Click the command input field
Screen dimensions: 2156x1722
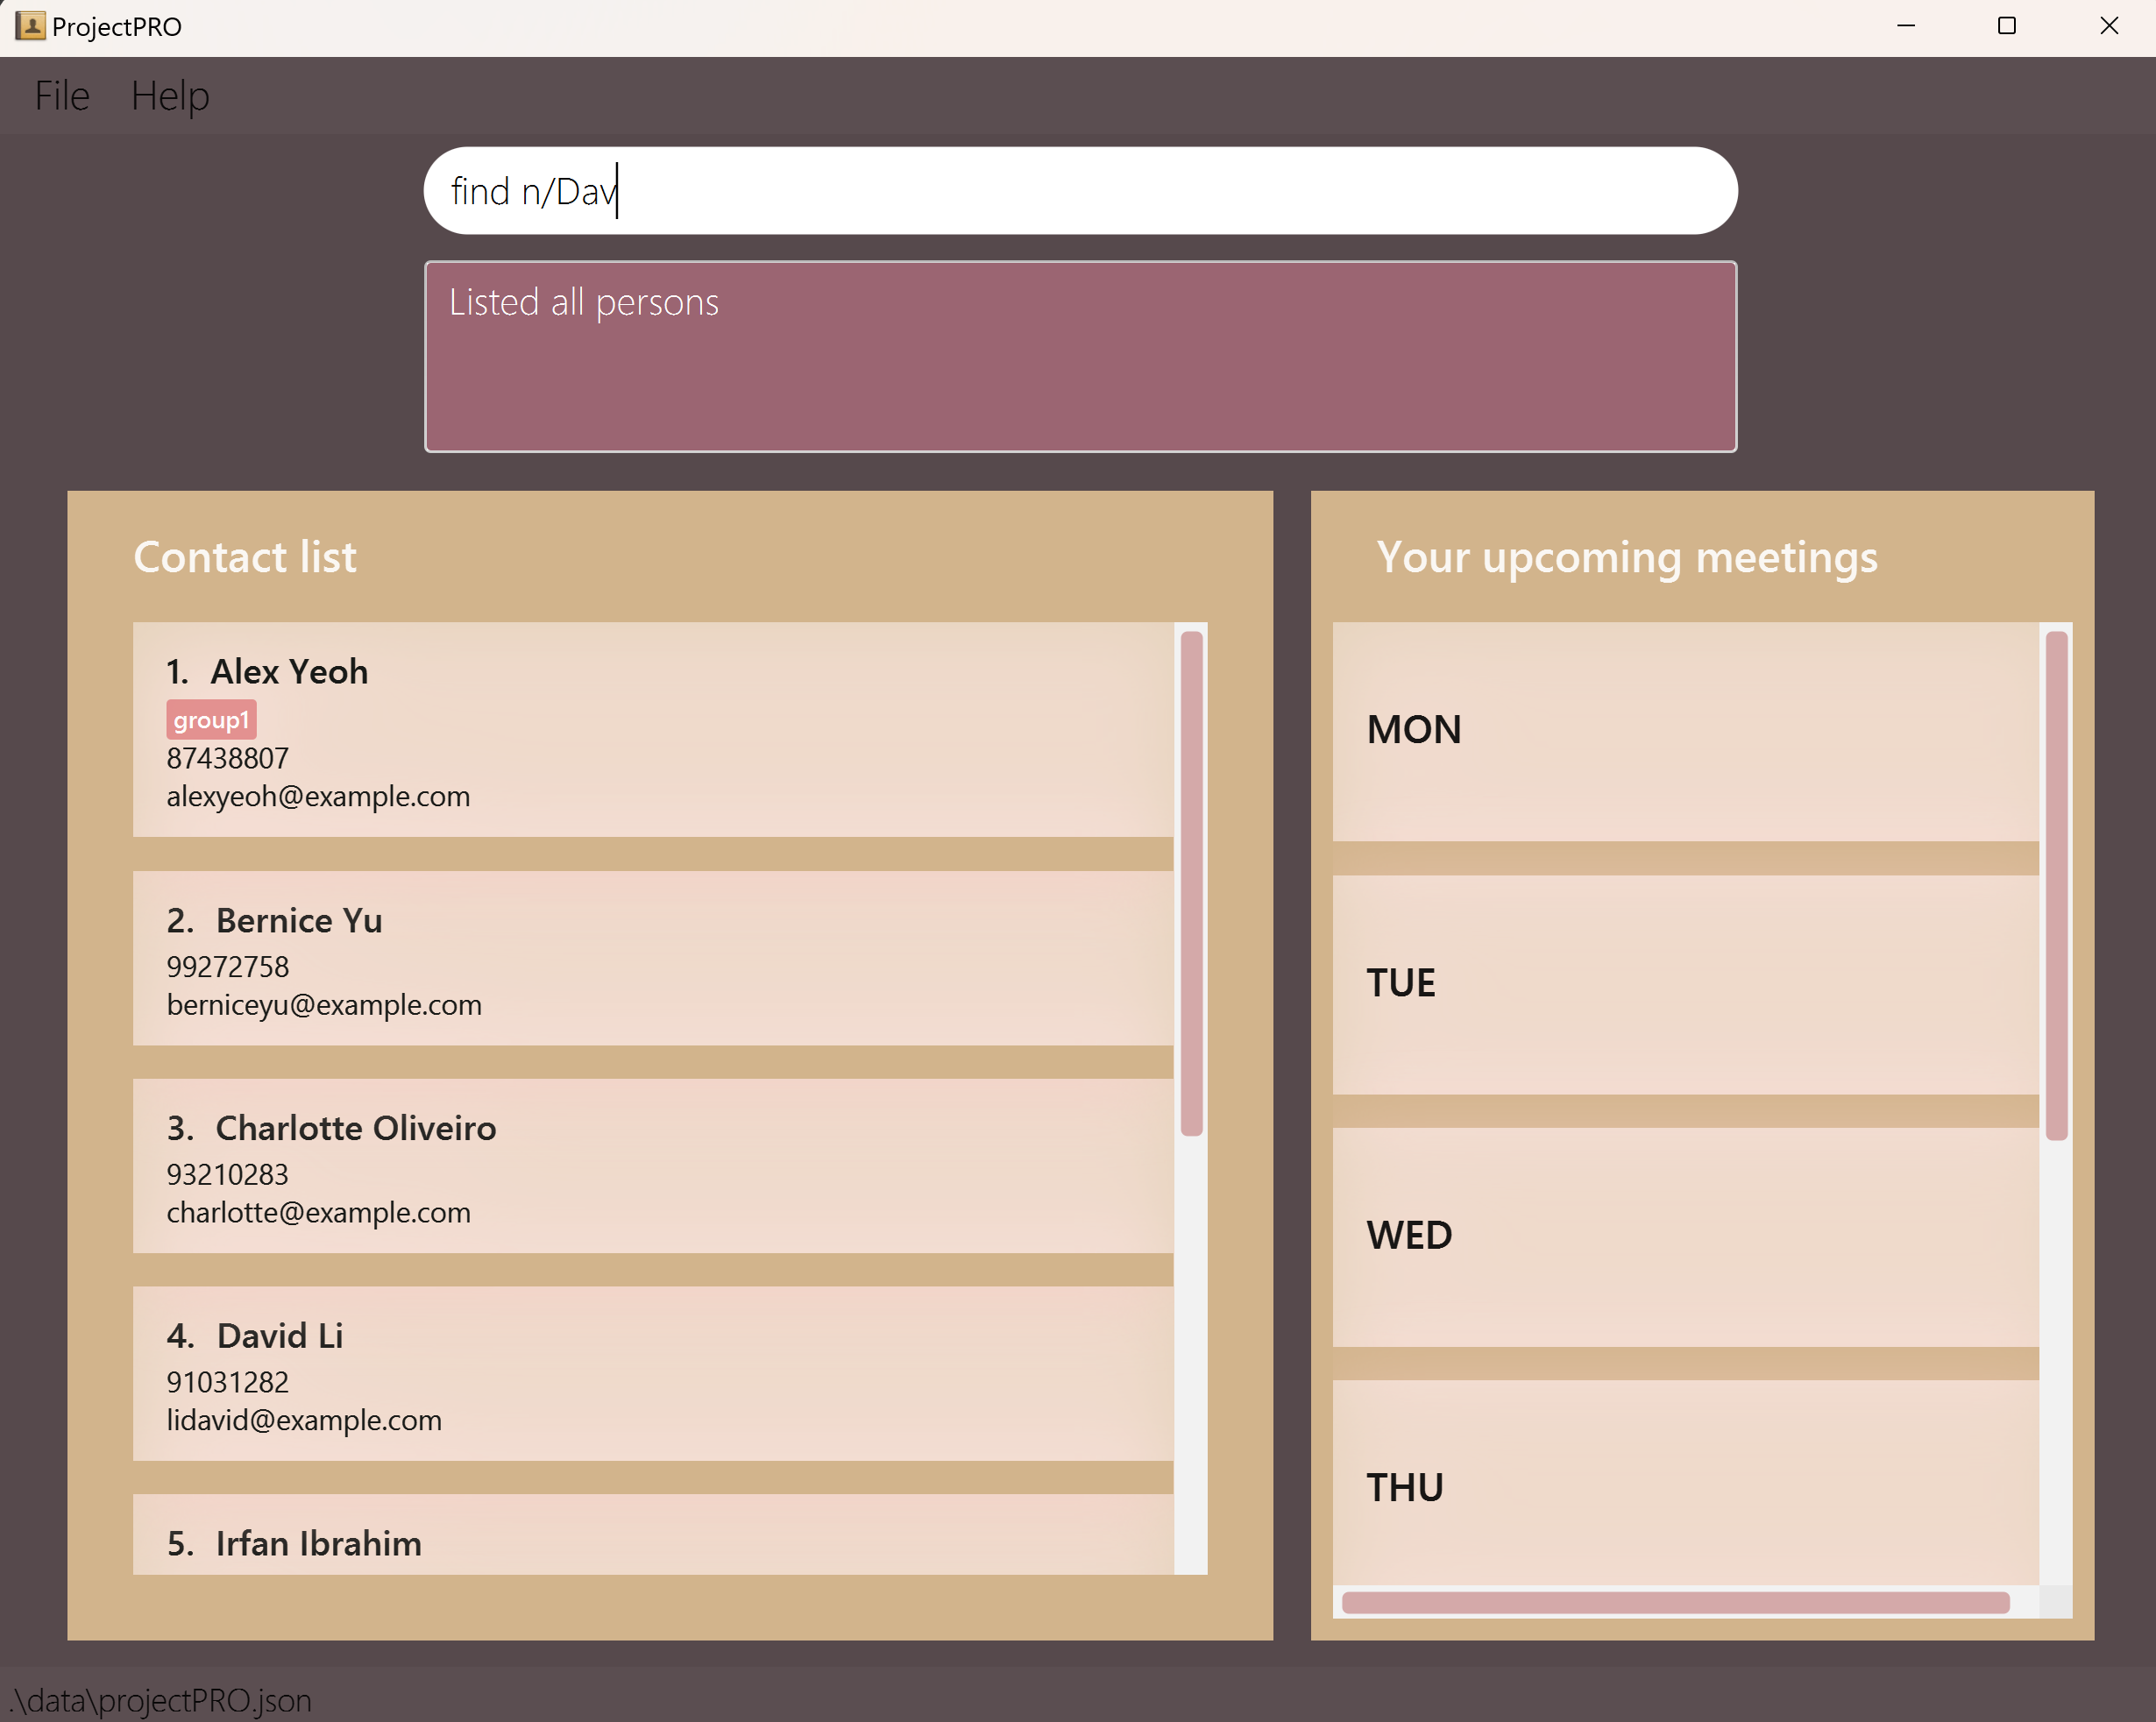click(x=1080, y=191)
